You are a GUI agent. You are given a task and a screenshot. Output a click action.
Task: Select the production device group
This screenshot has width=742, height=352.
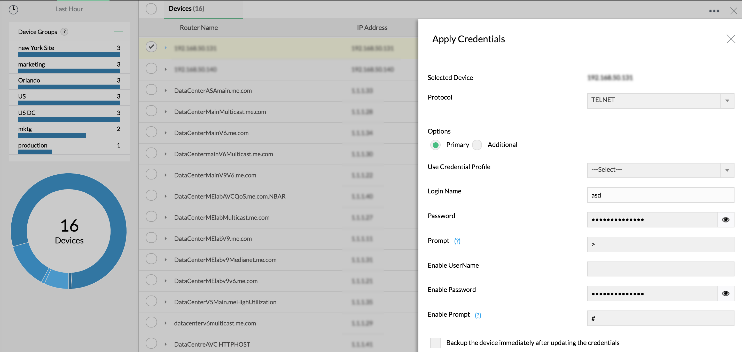point(33,145)
